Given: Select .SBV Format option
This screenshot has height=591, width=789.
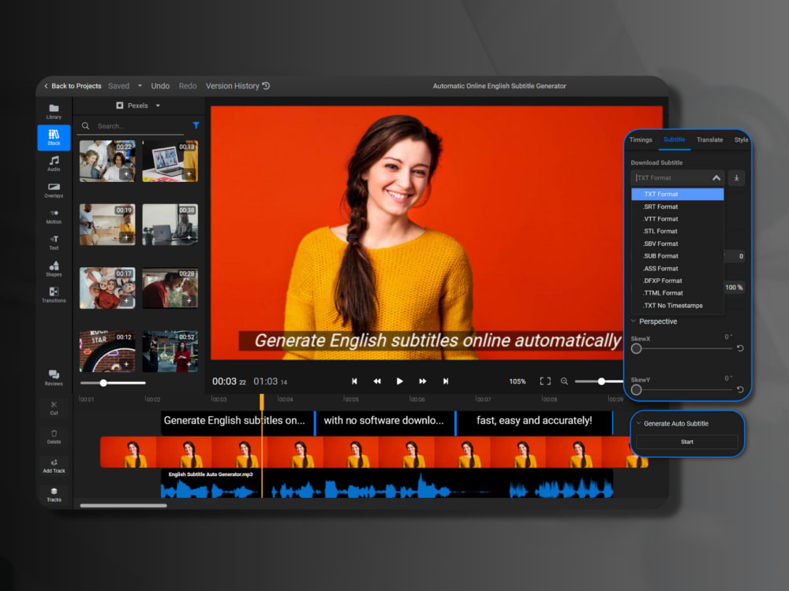Looking at the screenshot, I should click(x=677, y=243).
